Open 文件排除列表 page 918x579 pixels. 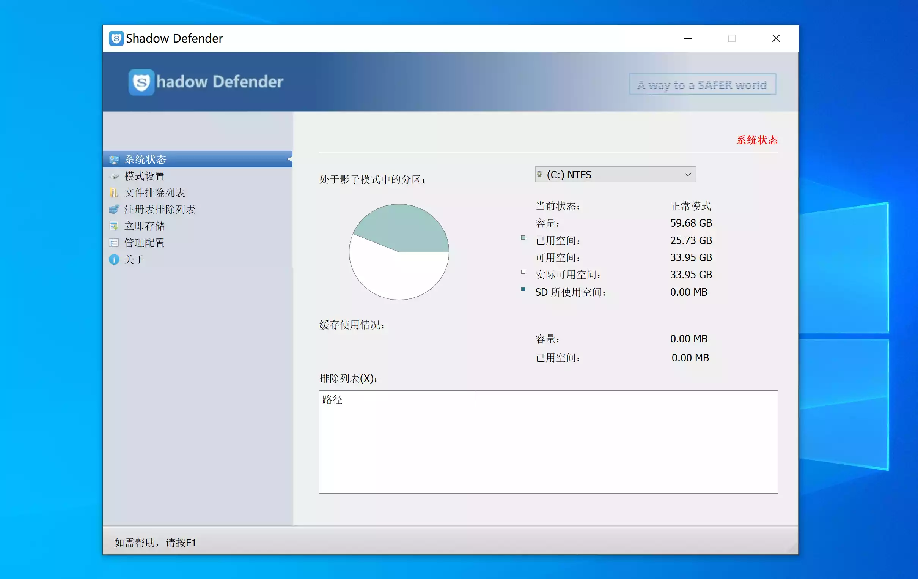tap(198, 193)
